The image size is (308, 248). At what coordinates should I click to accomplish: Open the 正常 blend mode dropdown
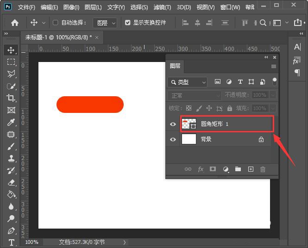[x=195, y=96]
